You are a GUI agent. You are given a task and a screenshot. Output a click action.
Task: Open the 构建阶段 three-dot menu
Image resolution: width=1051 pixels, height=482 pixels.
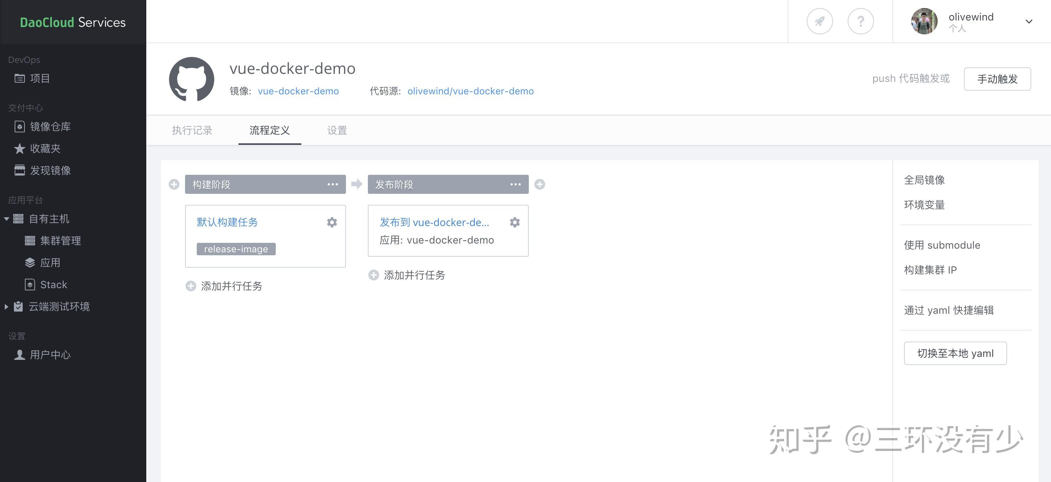point(332,184)
